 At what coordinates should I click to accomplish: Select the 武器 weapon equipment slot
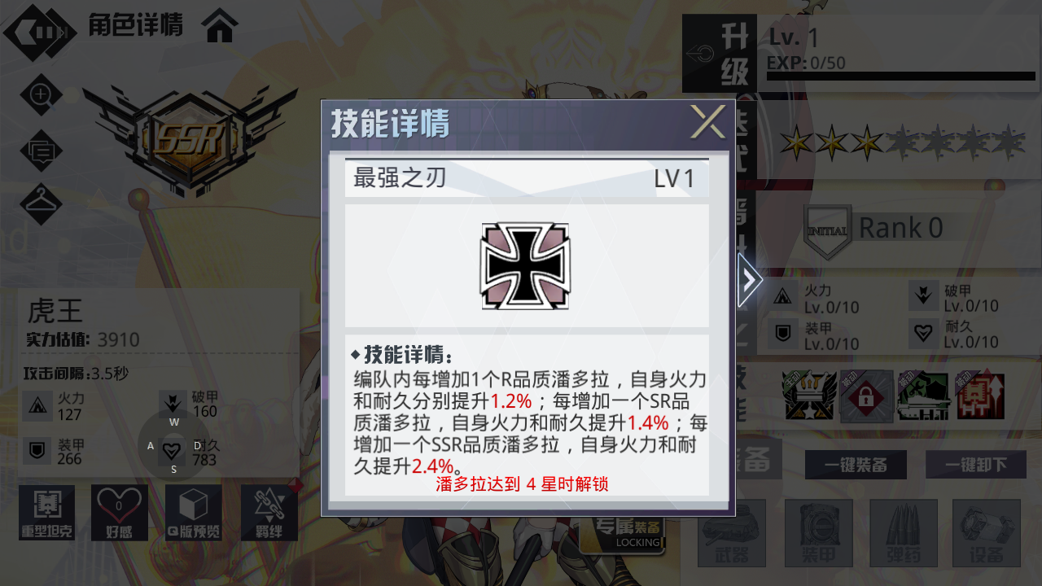pos(732,533)
